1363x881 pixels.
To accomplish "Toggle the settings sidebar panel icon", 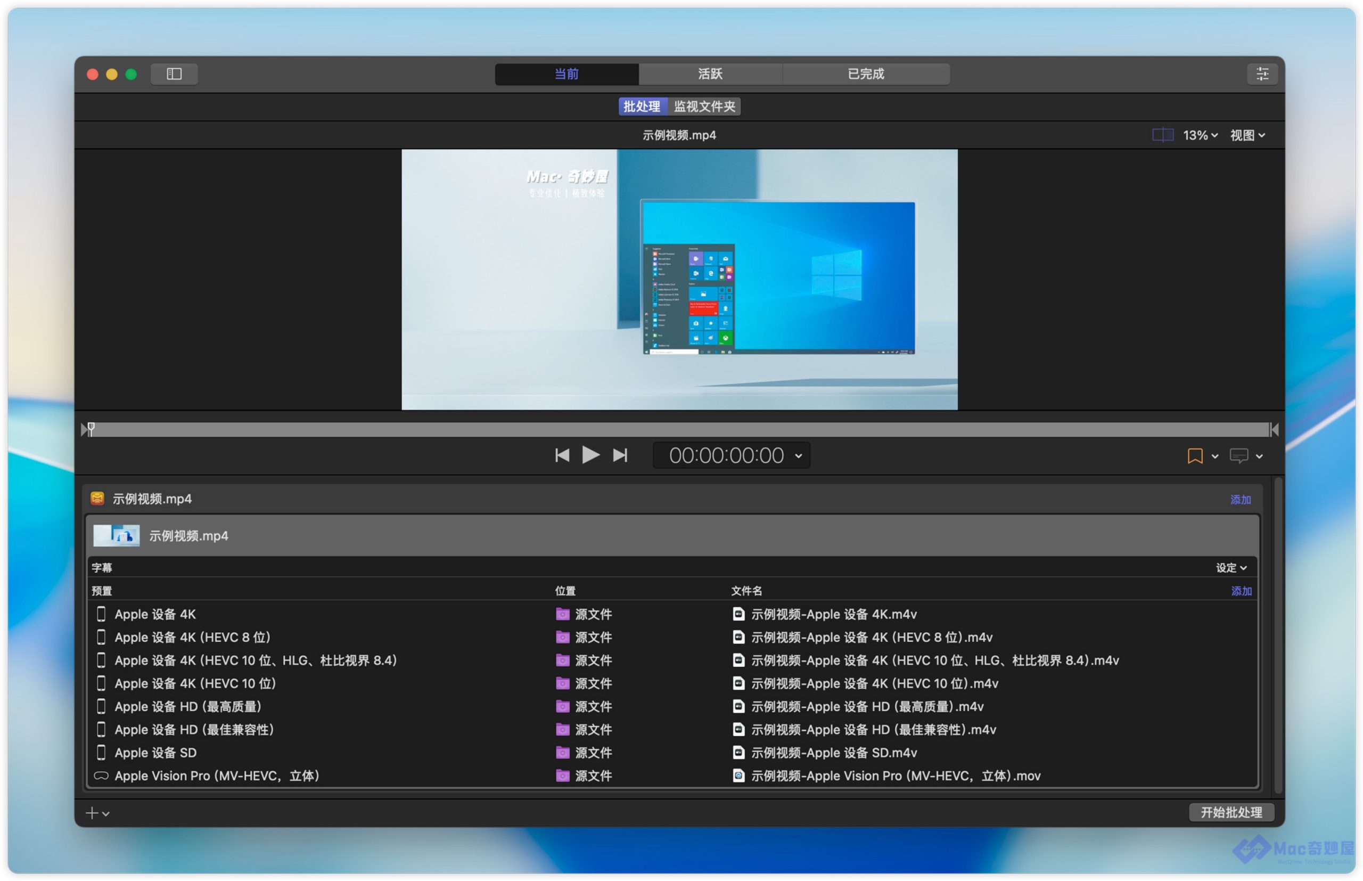I will coord(174,74).
